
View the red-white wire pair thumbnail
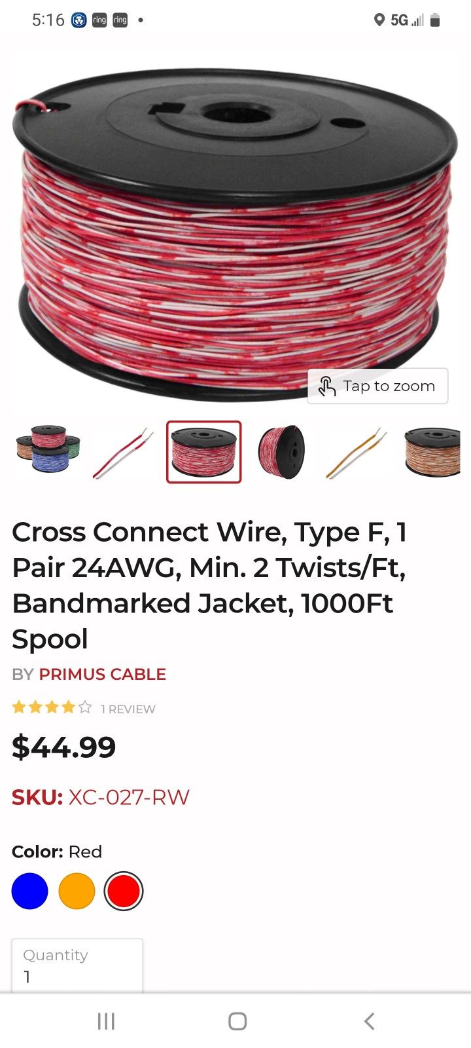click(x=124, y=453)
